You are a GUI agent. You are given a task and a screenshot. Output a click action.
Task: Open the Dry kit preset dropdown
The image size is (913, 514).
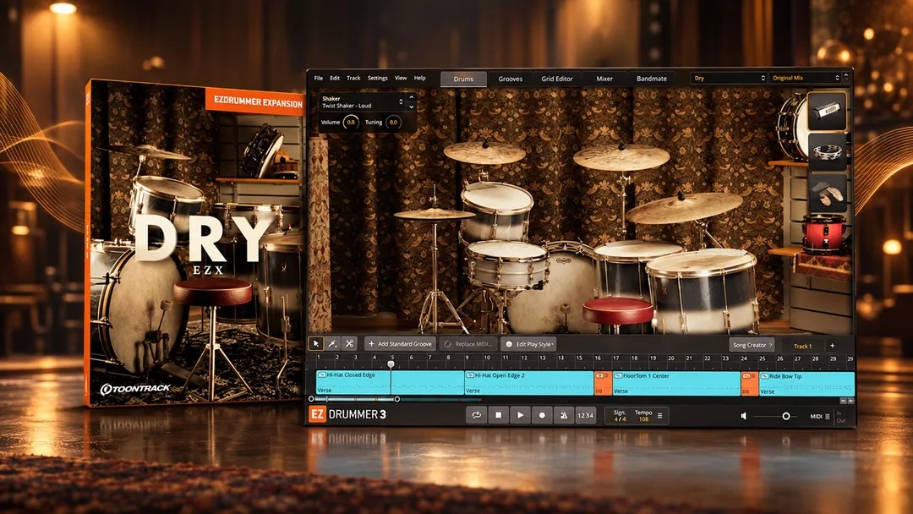(729, 78)
